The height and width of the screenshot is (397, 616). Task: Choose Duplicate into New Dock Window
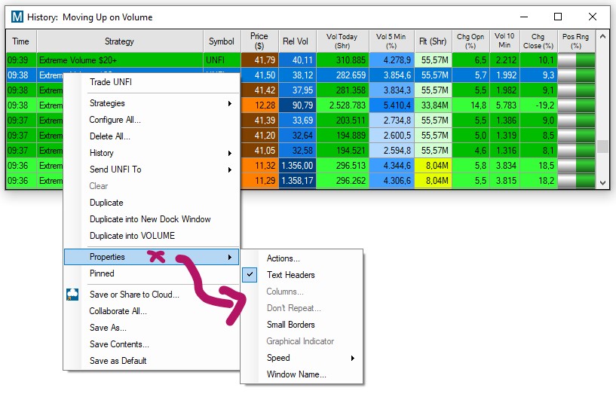150,219
